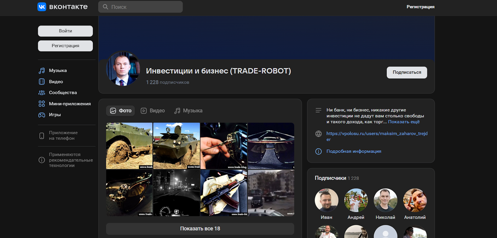Click the Видео film icon in sidebar
497x238 pixels.
point(42,82)
